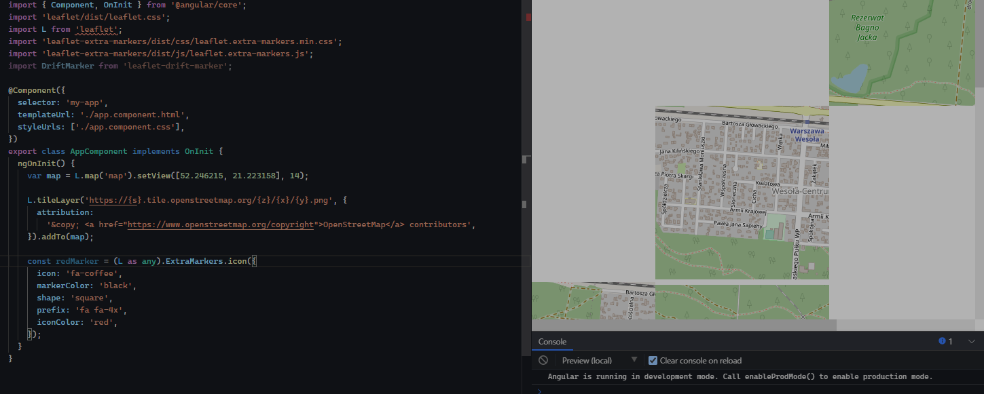This screenshot has width=984, height=394.
Task: Select the Console tab
Action: pyautogui.click(x=552, y=341)
